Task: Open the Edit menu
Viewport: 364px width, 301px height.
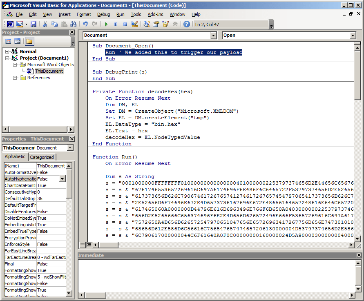Action: pos(33,14)
